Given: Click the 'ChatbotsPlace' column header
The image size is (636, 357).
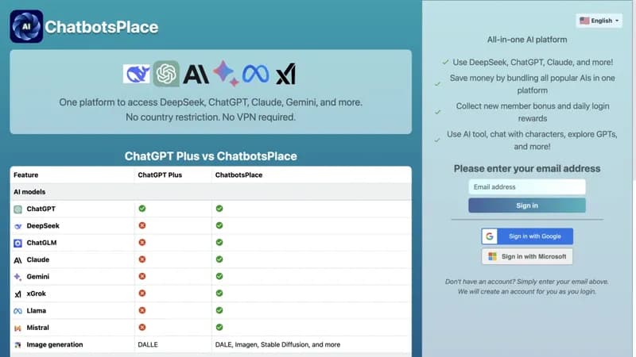Looking at the screenshot, I should point(238,175).
